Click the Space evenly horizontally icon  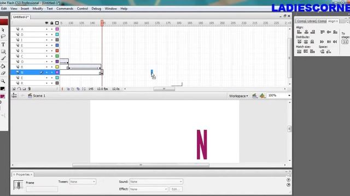click(329, 52)
